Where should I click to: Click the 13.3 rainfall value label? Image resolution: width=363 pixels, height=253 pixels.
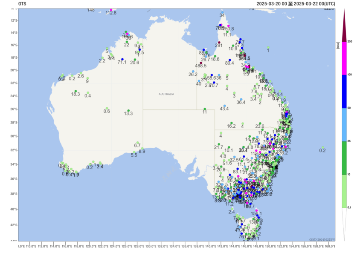(x=128, y=114)
